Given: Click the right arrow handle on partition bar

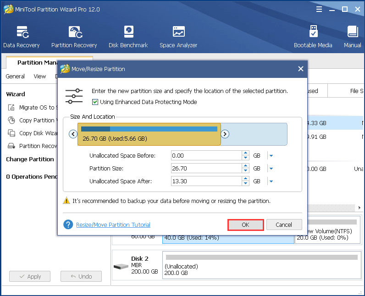Looking at the screenshot, I should [225, 134].
